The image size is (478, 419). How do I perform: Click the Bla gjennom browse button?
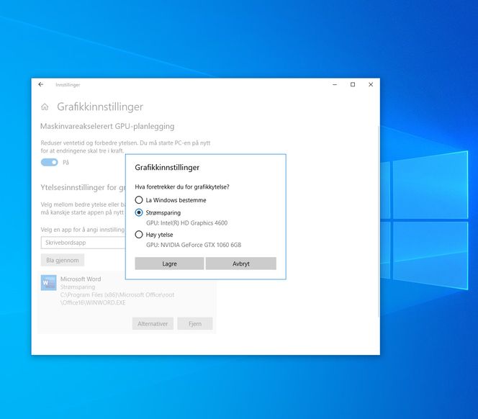coord(63,260)
